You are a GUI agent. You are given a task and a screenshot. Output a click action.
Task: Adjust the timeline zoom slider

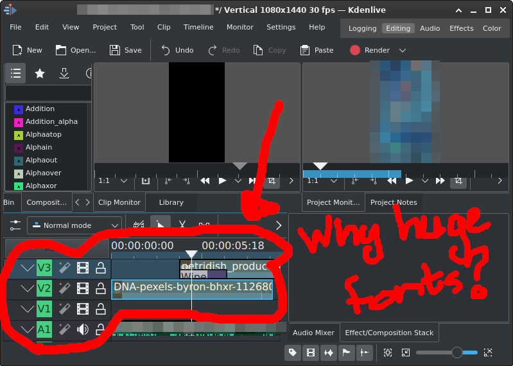447,353
